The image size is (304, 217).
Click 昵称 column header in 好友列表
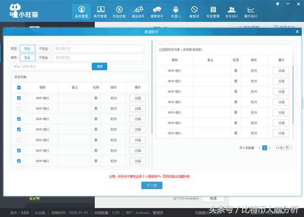pos(42,88)
